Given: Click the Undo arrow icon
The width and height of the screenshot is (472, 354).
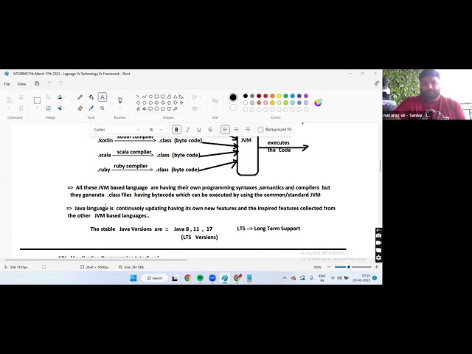Looking at the screenshot, I should (49, 83).
